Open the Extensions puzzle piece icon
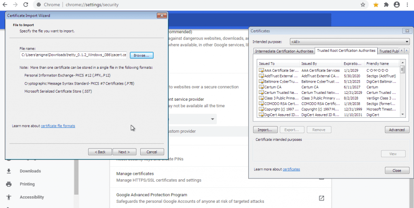Screen dimensions: 414x208 (386, 4)
